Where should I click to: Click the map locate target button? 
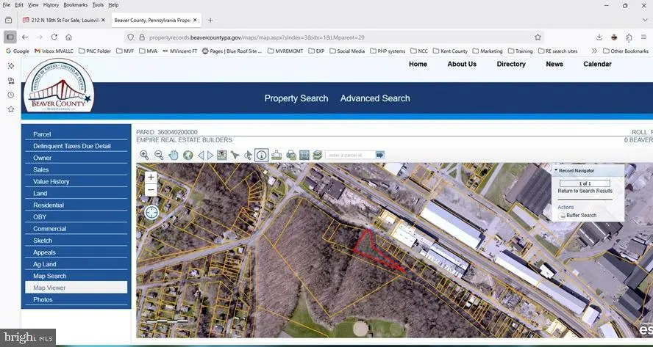click(x=151, y=212)
